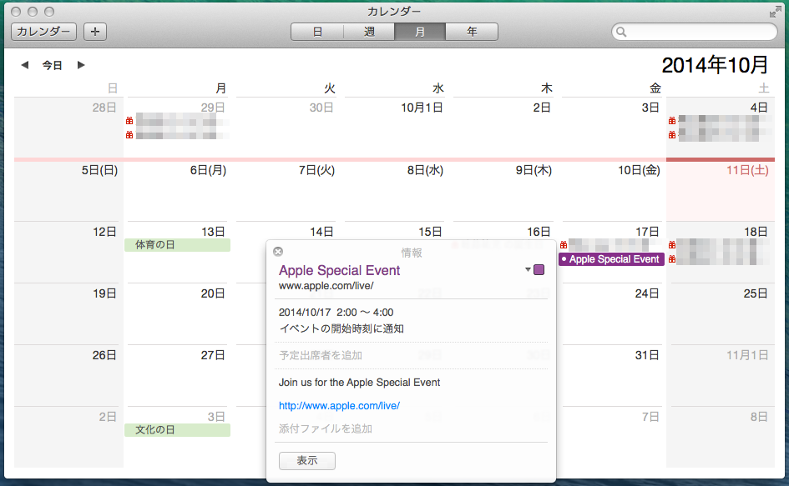This screenshot has height=486, width=789.
Task: Switch to Year view tab (年)
Action: pos(472,32)
